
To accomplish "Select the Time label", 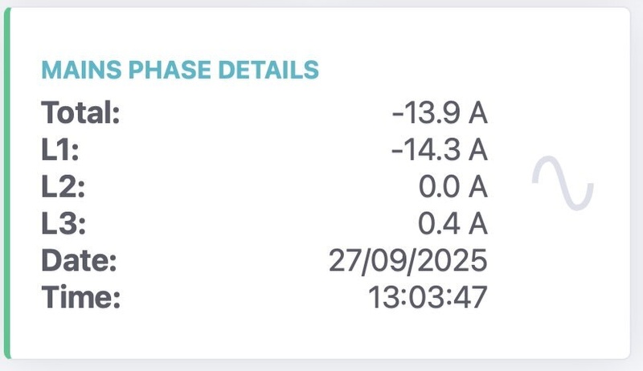I will [80, 298].
